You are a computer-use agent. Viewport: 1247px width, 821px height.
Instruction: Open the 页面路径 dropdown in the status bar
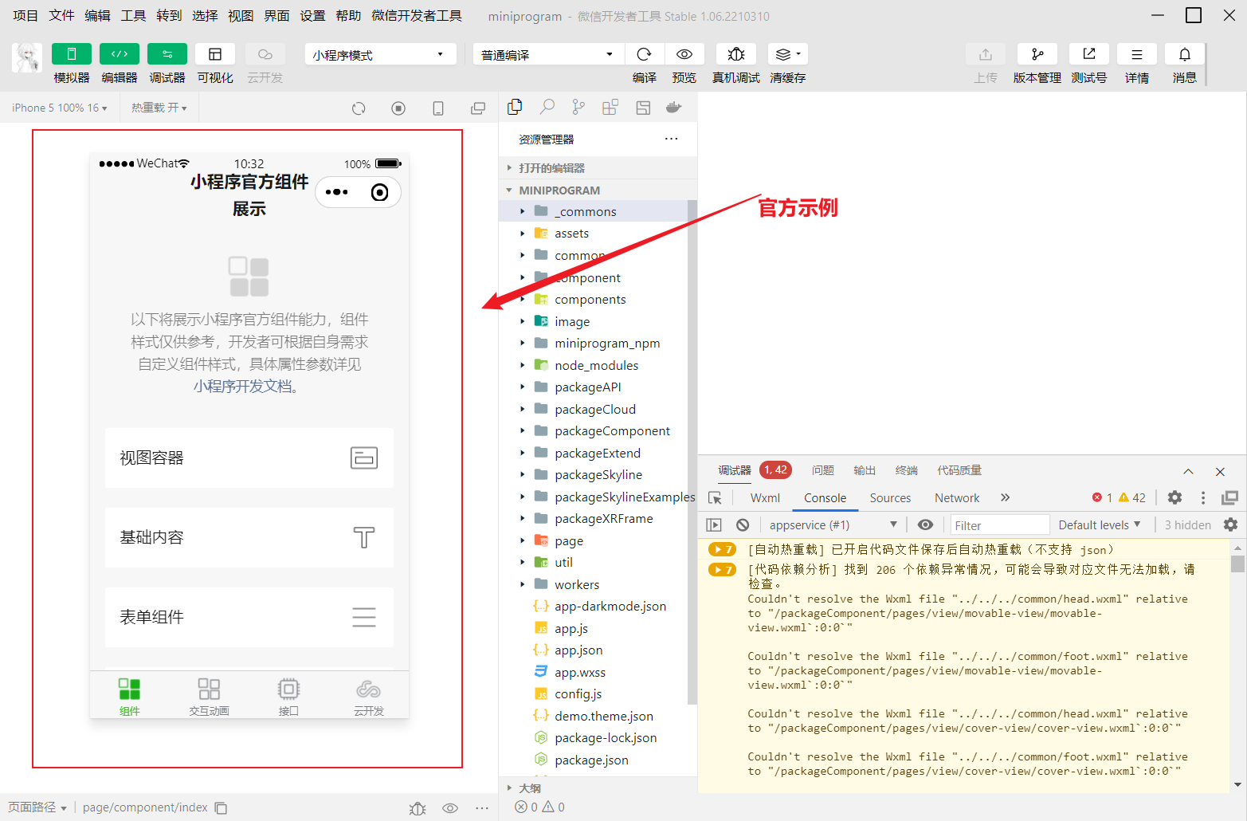pos(37,807)
